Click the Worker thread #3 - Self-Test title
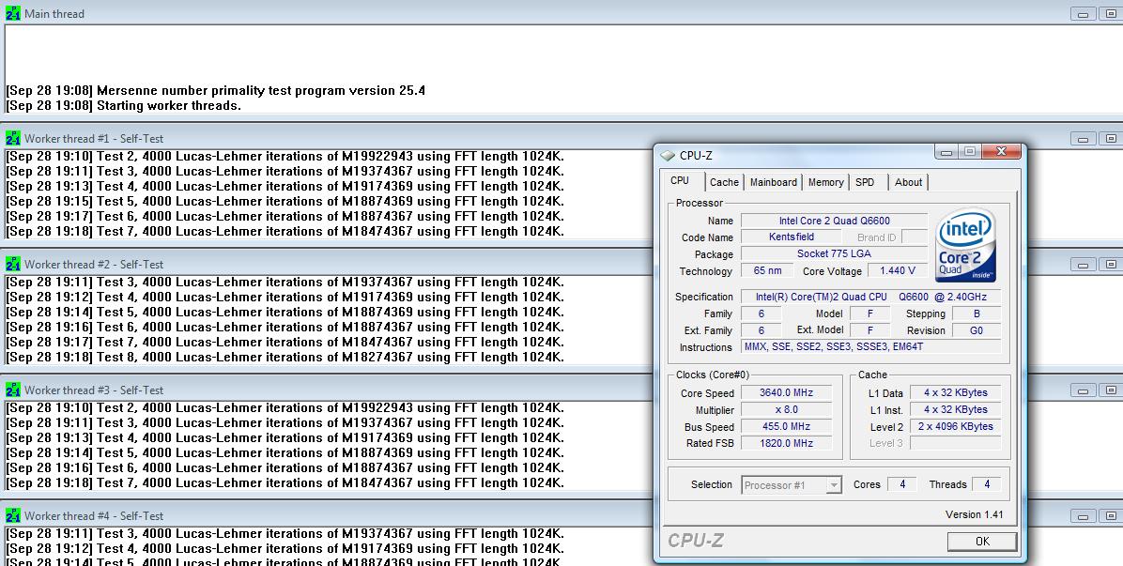 94,390
